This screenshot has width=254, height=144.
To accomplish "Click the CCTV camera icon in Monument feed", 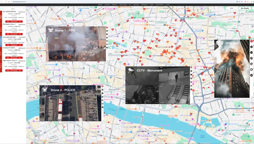I will point(131,70).
